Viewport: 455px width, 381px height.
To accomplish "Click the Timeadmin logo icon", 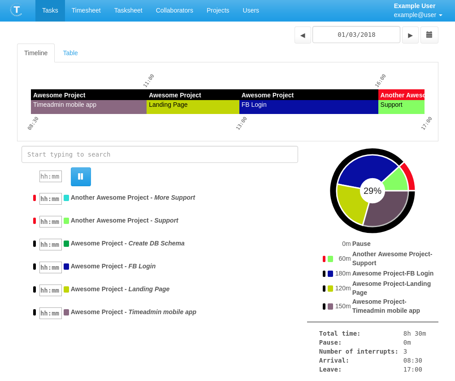I will [x=17, y=10].
